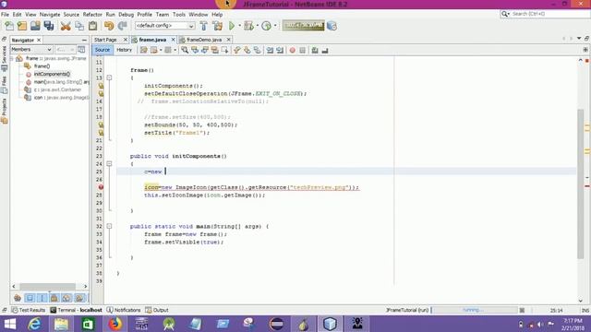The image size is (591, 332).
Task: Click the New File toolbar icon
Action: [9, 26]
